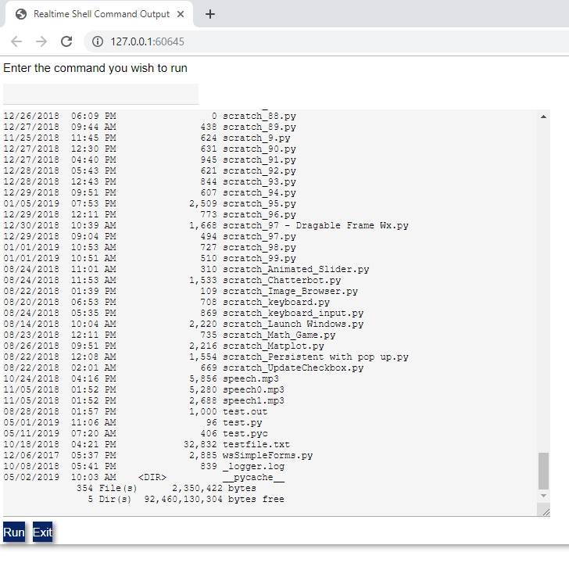
Task: Click the textarea resize grip corner
Action: (x=546, y=511)
